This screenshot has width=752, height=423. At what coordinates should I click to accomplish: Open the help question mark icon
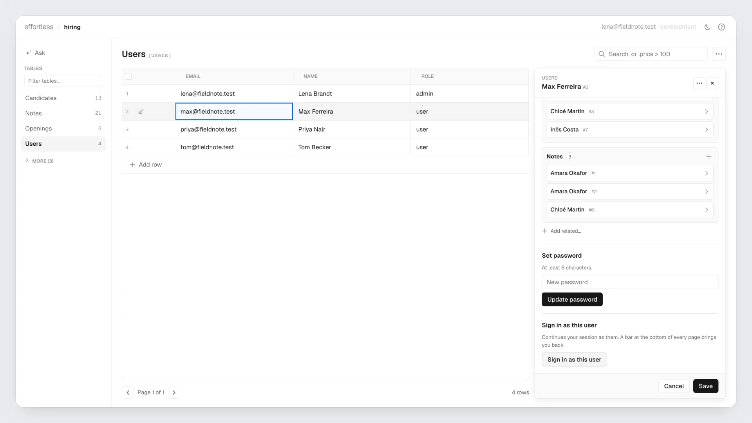[721, 27]
